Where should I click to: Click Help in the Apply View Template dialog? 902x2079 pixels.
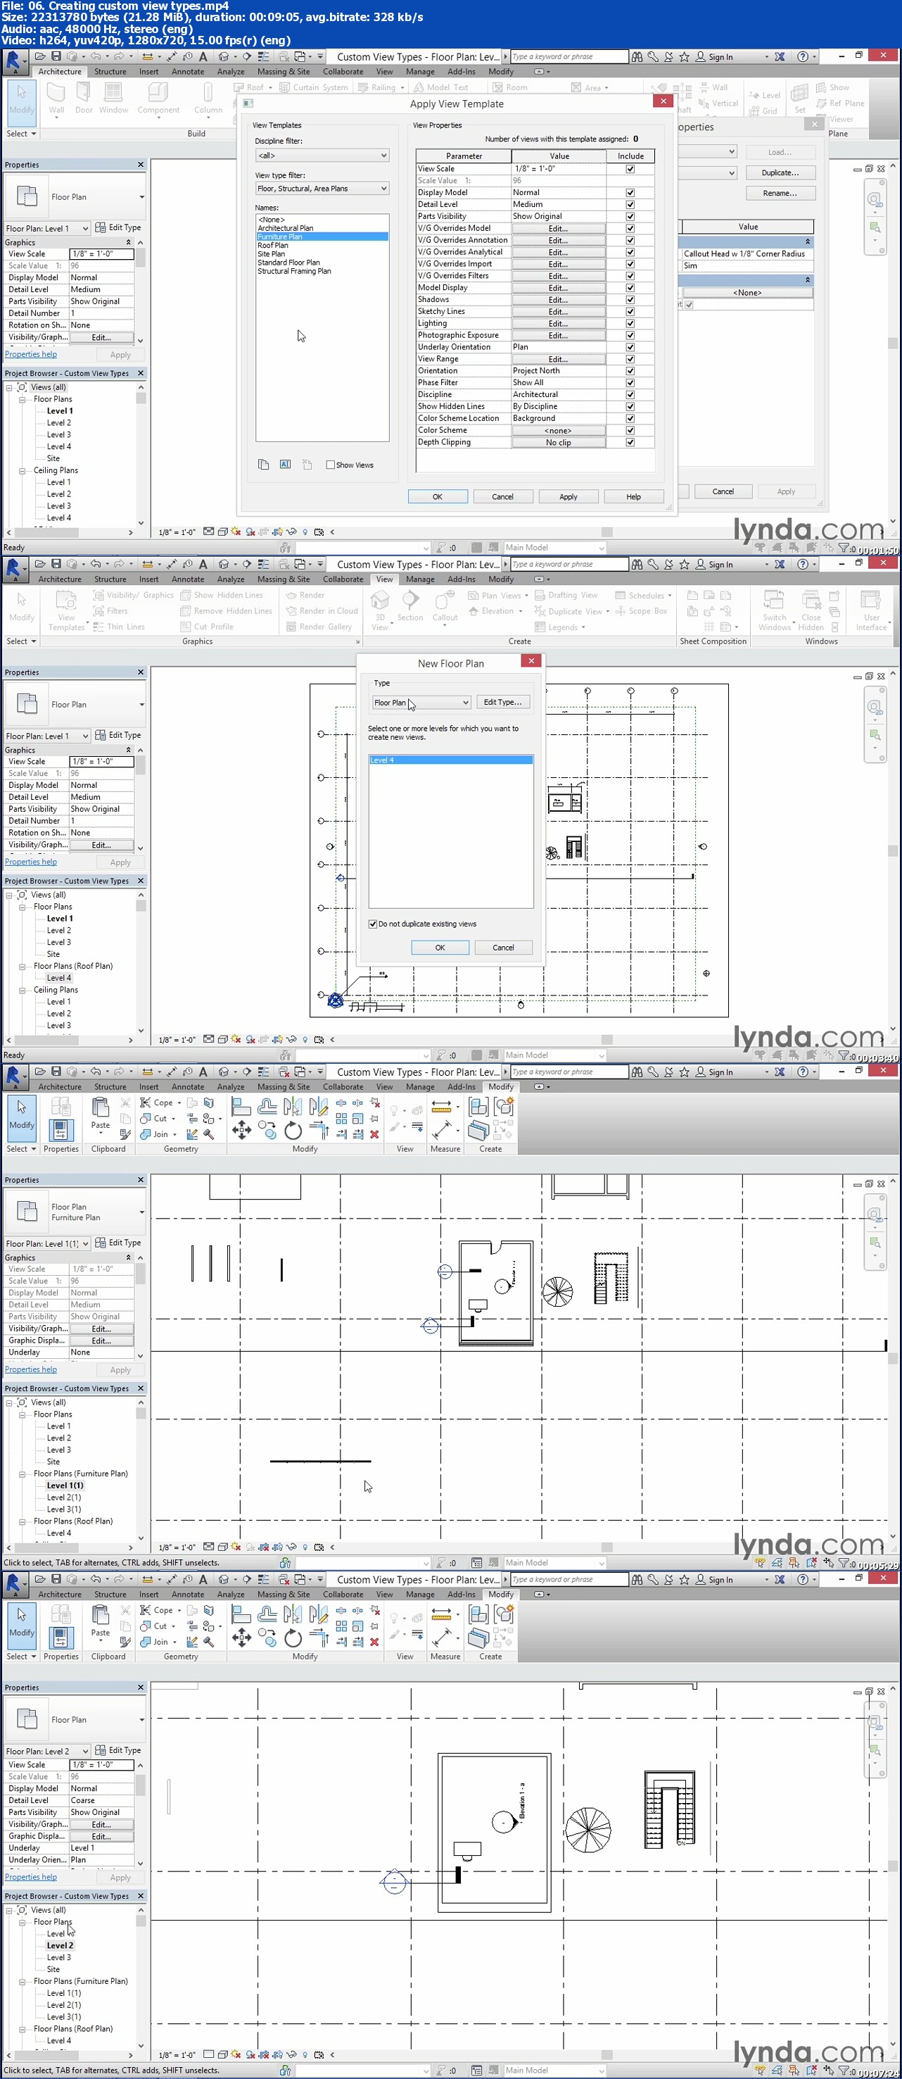633,496
